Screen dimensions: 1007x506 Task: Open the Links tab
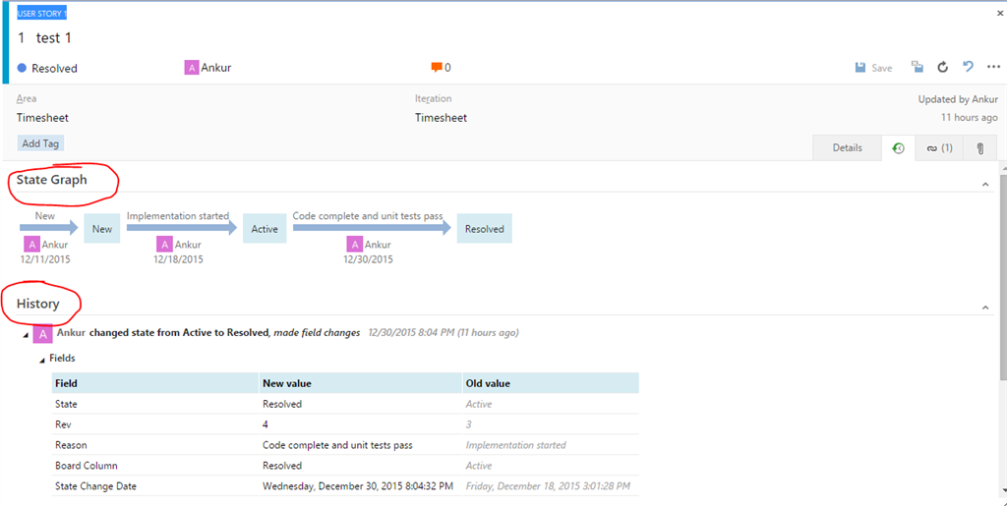coord(939,148)
